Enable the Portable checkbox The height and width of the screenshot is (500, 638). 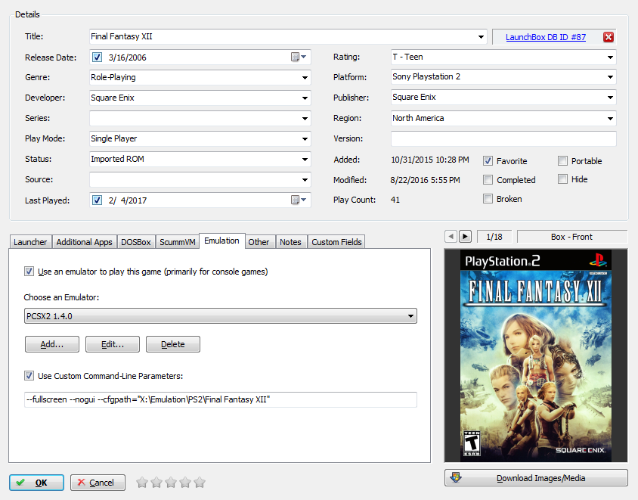coord(562,161)
